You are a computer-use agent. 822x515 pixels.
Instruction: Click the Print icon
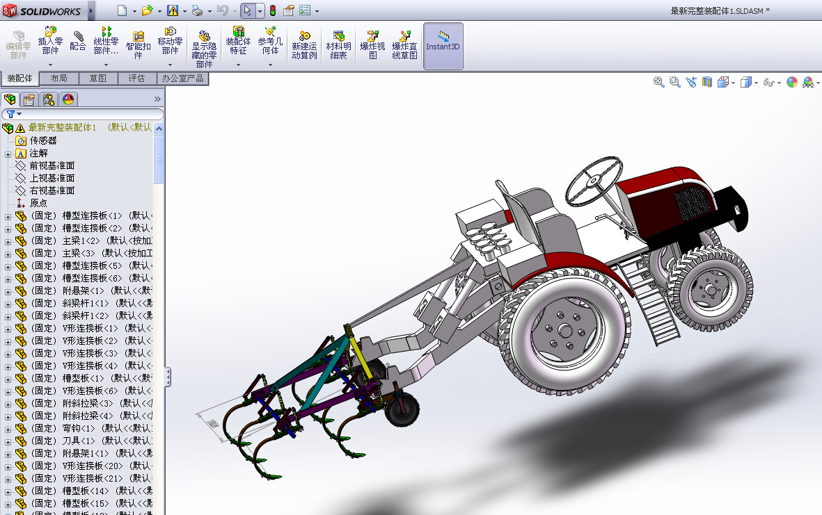coord(197,10)
